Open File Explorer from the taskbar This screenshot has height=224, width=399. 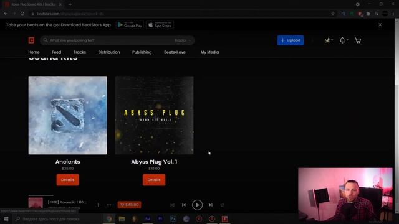122,218
